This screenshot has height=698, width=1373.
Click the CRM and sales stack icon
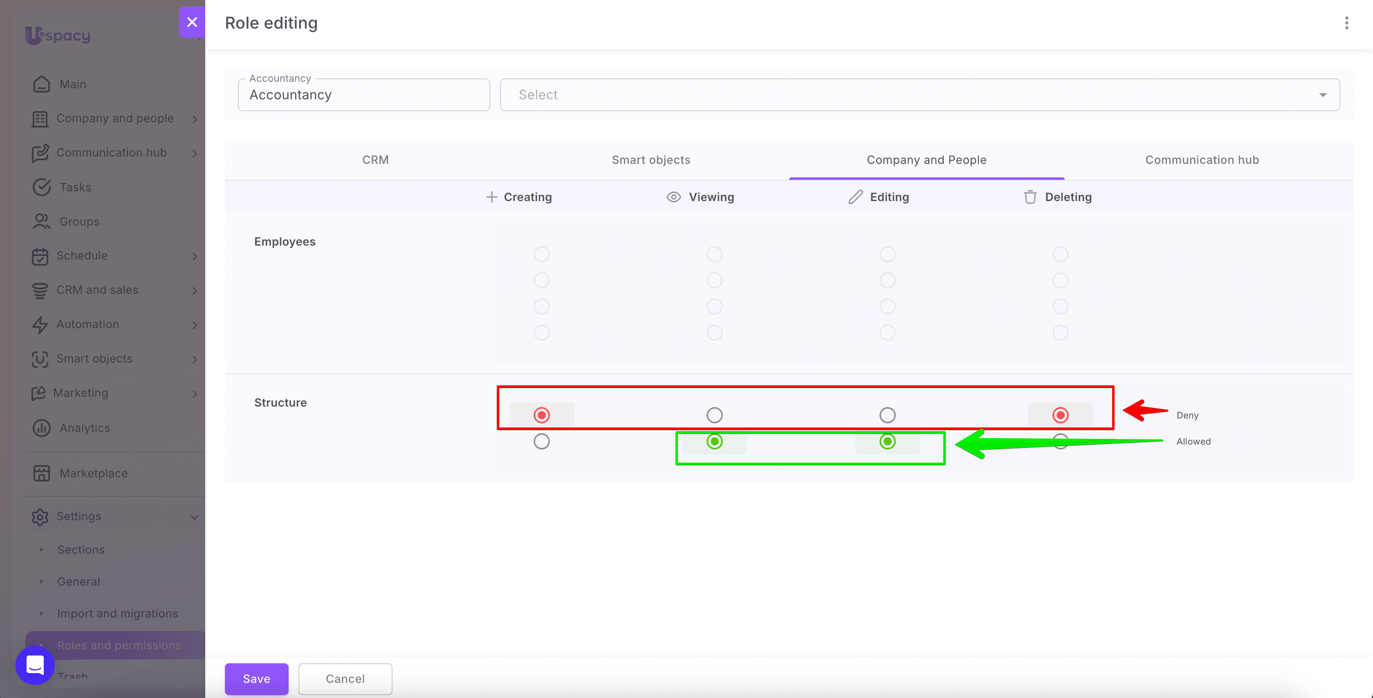40,291
